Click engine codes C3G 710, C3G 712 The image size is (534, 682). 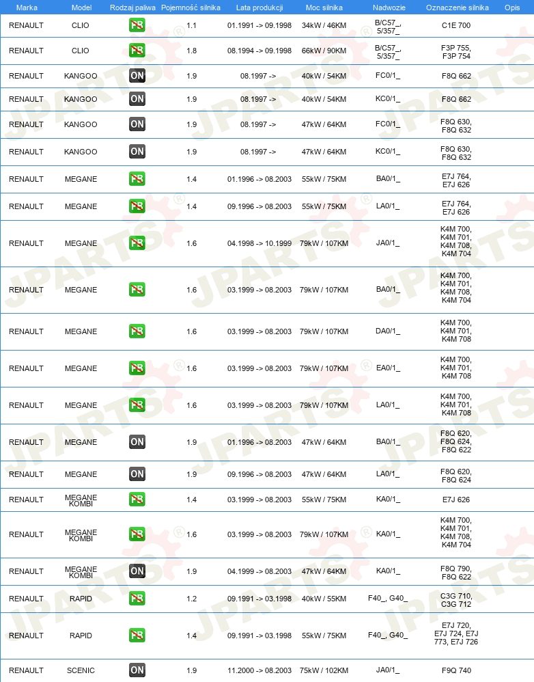[456, 600]
